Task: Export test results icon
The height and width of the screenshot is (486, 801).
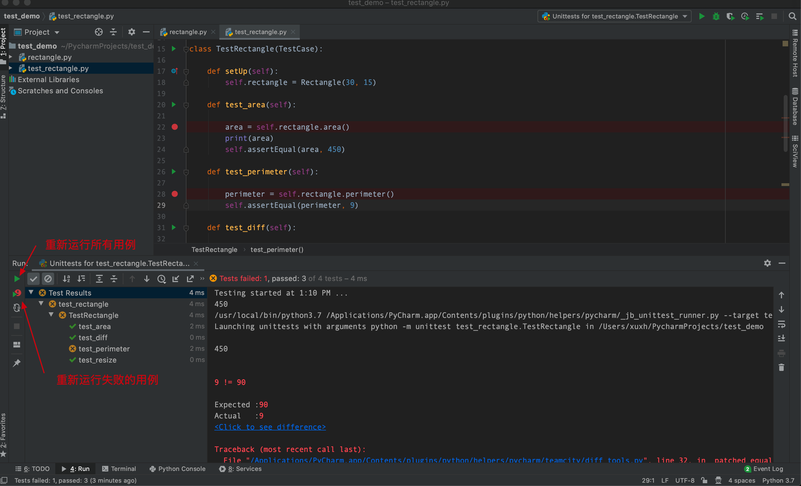Action: (x=190, y=279)
